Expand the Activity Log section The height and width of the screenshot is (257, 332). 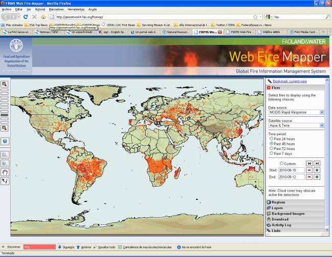click(295, 225)
